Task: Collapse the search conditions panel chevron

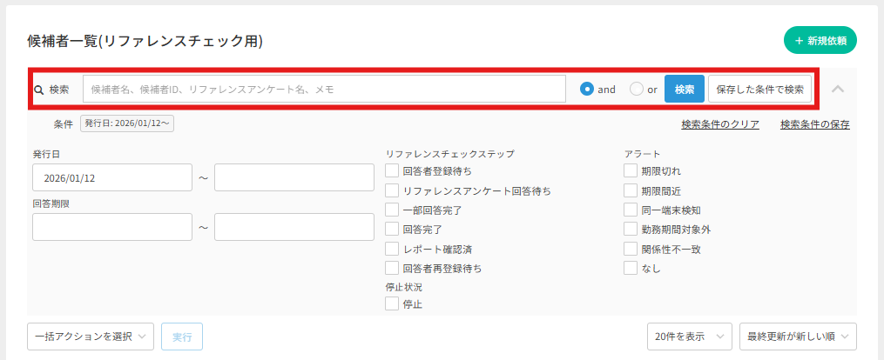Action: tap(838, 89)
